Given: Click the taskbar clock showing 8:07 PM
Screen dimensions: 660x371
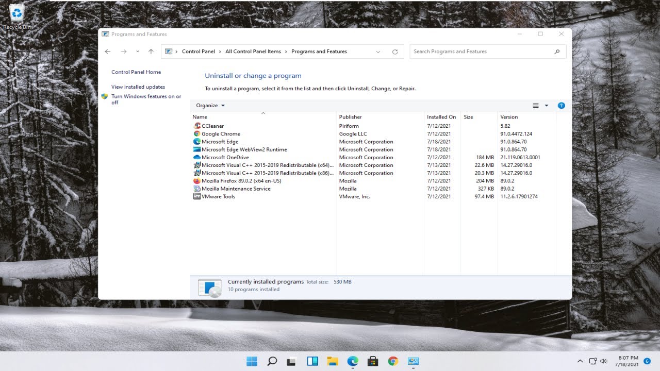Looking at the screenshot, I should (x=628, y=361).
